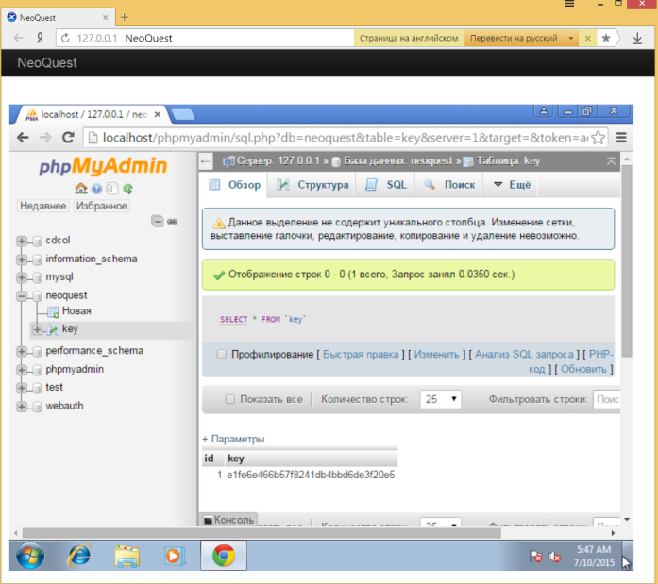Collapse phpMyAdmin navigation panel arrow

[206, 161]
